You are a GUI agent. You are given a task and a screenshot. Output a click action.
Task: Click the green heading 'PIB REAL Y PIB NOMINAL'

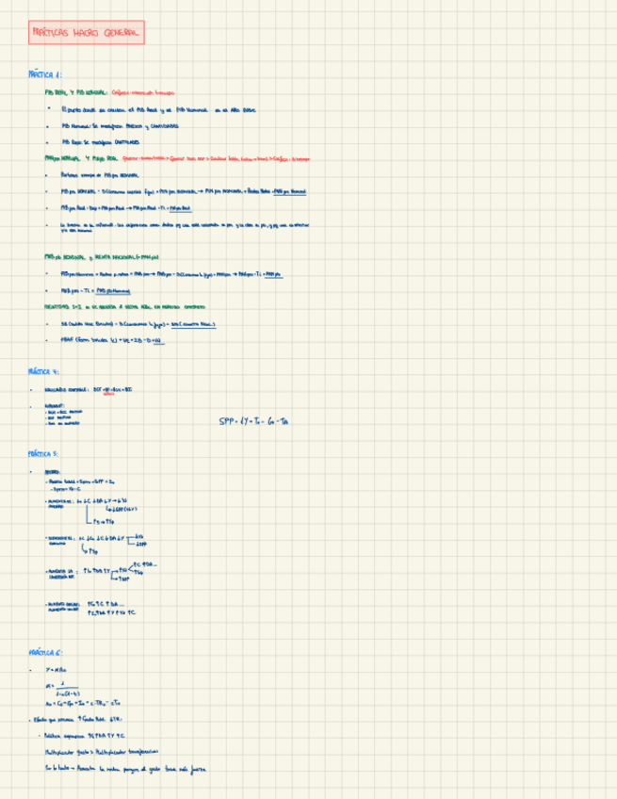[x=76, y=92]
